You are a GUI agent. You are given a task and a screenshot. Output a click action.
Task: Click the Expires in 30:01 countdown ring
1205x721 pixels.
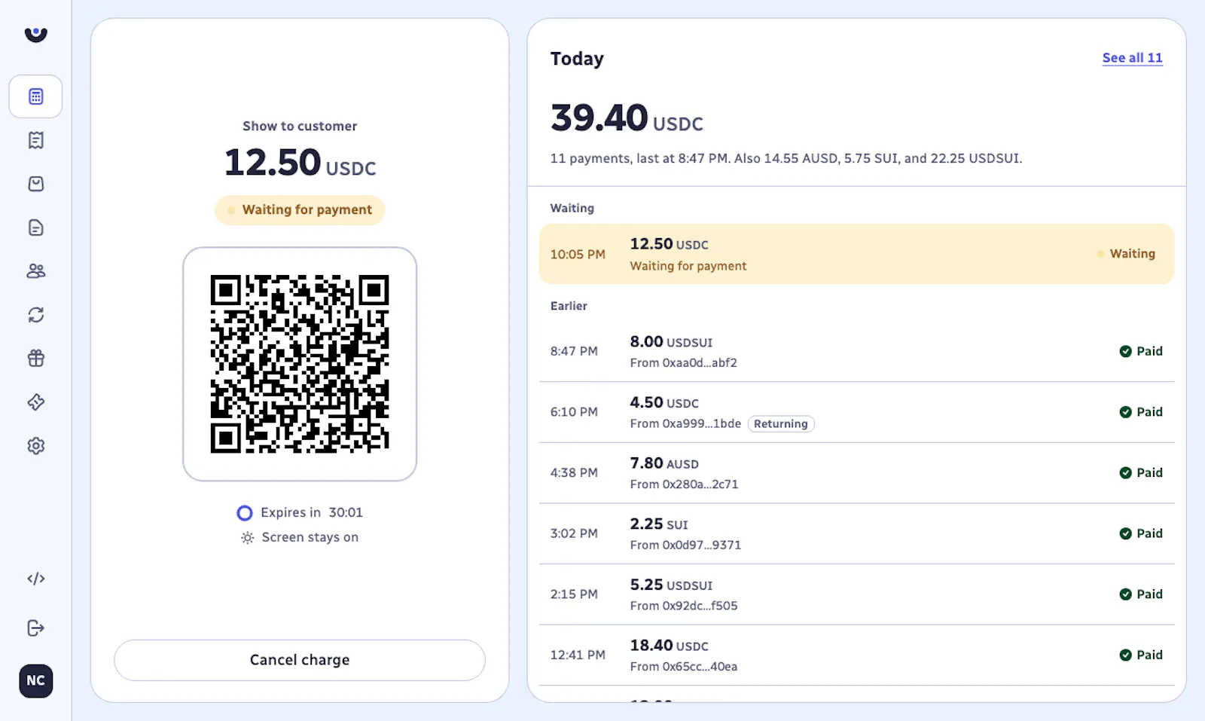coord(245,513)
